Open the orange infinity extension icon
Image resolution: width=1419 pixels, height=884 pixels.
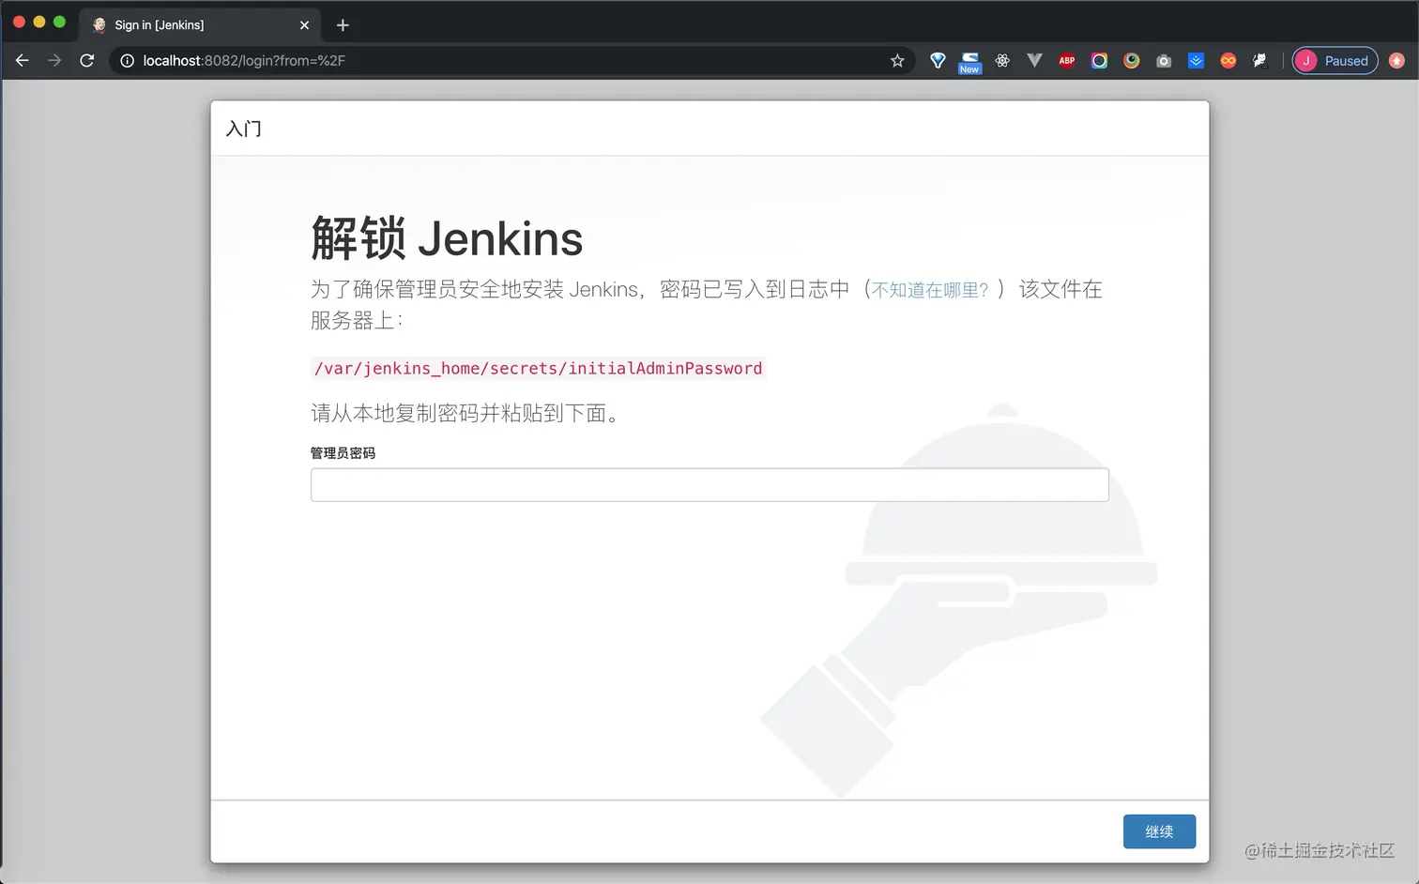point(1228,60)
